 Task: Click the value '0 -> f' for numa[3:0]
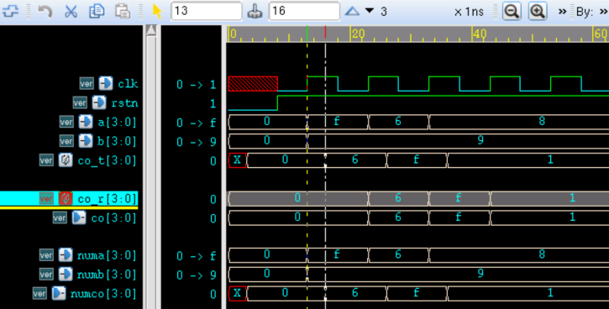pyautogui.click(x=197, y=256)
